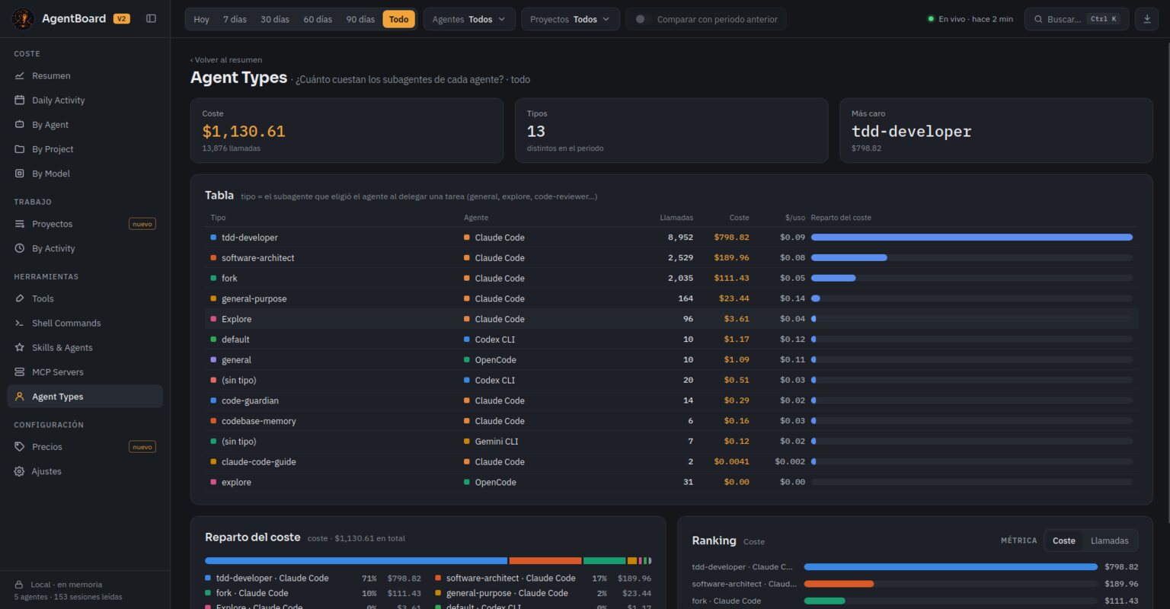Click the AgentBoard logo icon
This screenshot has width=1170, height=609.
click(24, 18)
